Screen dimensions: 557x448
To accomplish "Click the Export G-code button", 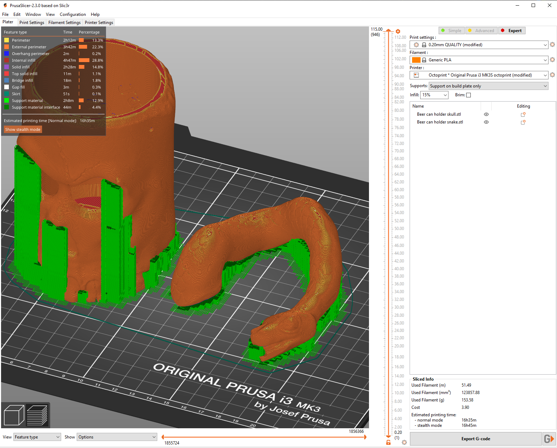I will point(476,439).
